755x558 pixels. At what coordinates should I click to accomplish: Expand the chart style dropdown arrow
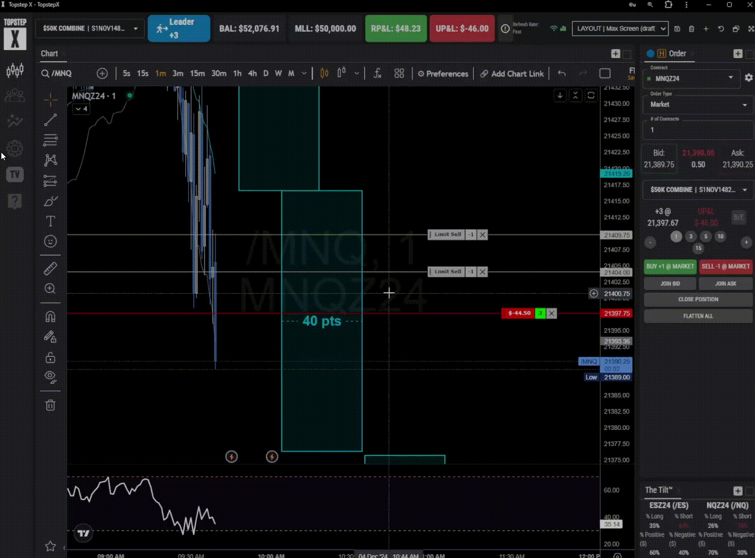pyautogui.click(x=357, y=73)
